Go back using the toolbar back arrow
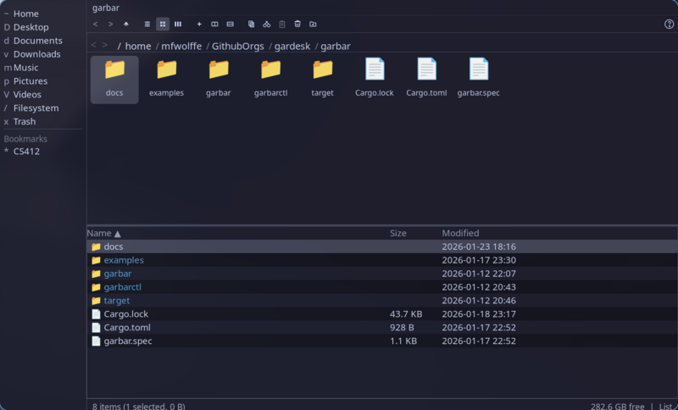678x410 pixels. 96,25
